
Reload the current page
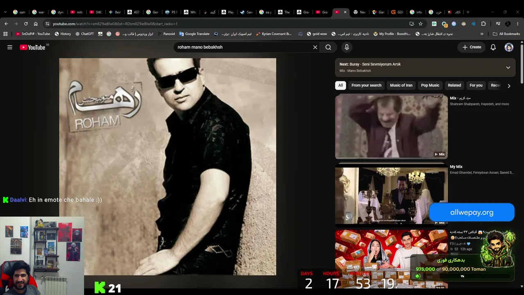(26, 24)
